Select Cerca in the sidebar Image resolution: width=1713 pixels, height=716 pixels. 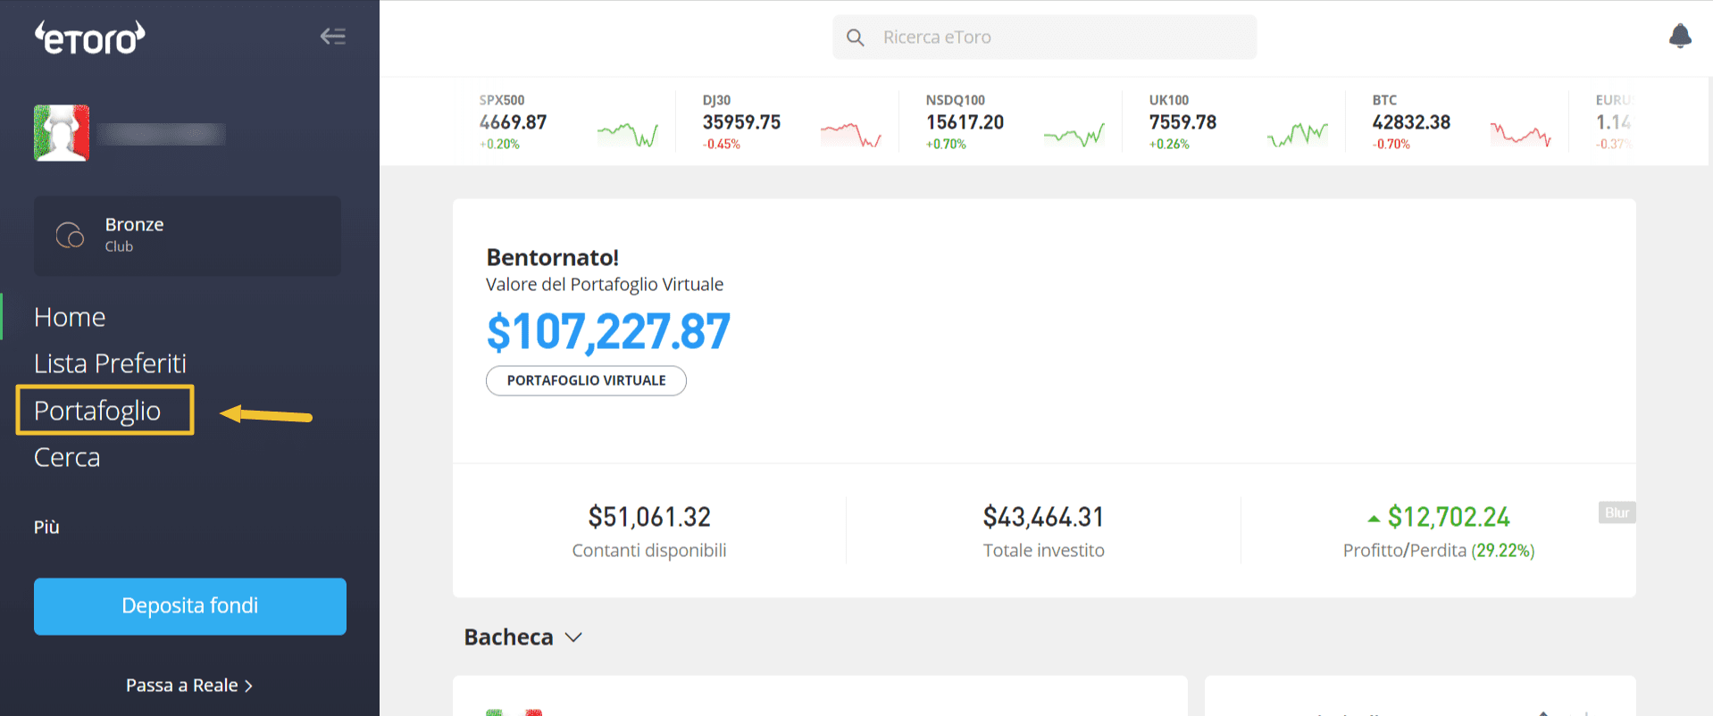(67, 457)
